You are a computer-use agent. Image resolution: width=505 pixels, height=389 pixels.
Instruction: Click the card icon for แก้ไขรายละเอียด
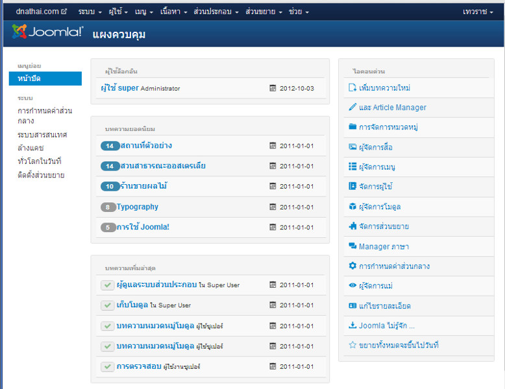[x=352, y=305]
